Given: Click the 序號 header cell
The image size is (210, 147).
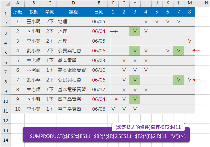Looking at the screenshot, I should [18, 12].
